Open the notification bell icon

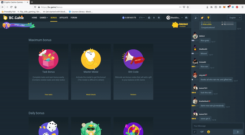154,18
